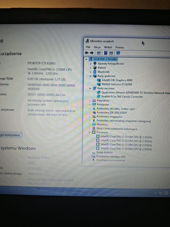Click the Intel(R) HD Graphics 4000 adapter icon

(x=99, y=80)
